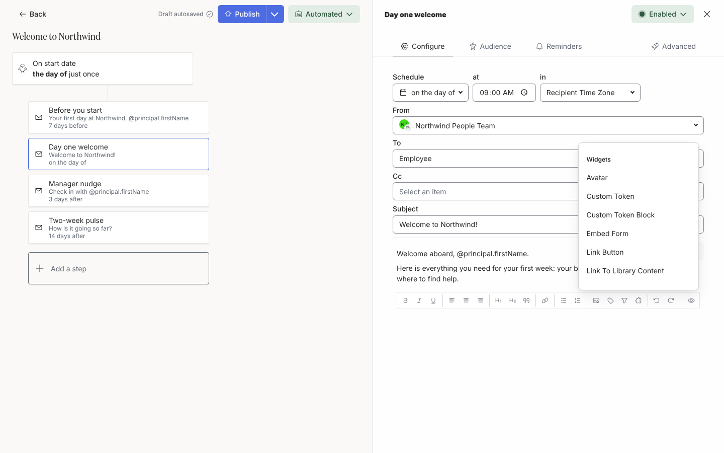Toggle the email preview eye icon
The image size is (724, 453).
[691, 300]
